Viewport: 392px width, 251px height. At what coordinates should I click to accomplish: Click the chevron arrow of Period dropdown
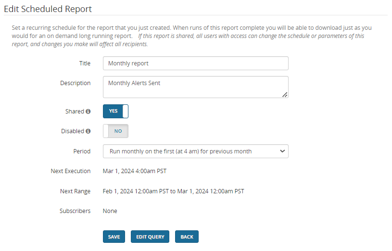282,151
